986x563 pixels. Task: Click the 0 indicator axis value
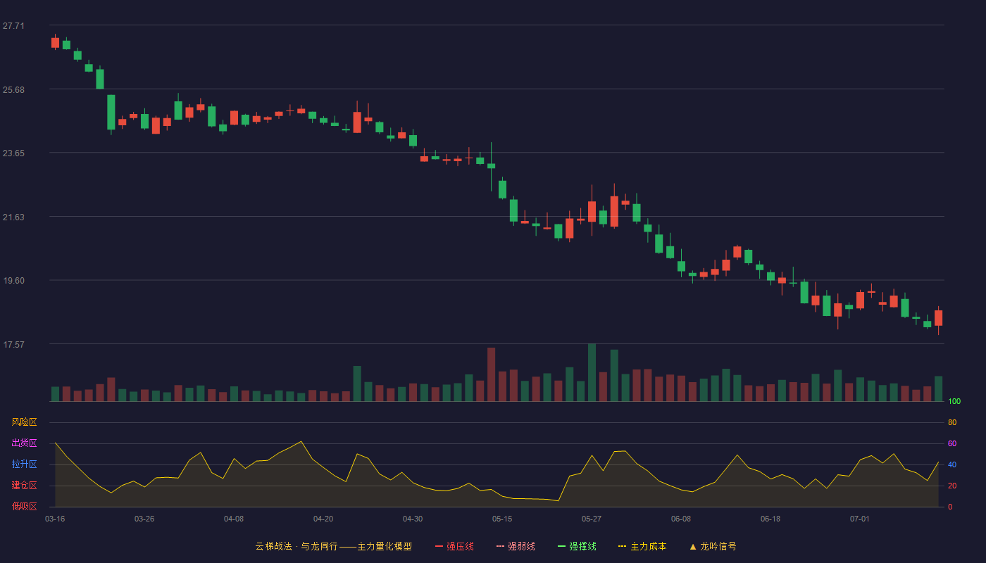[950, 507]
